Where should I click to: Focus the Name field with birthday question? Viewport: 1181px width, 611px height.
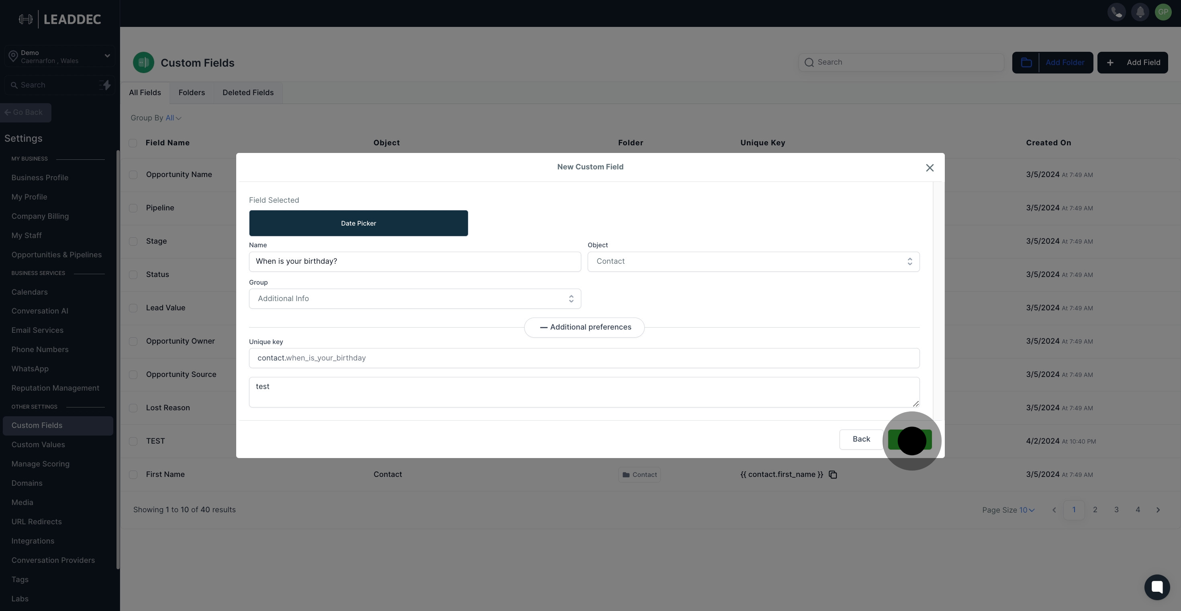pyautogui.click(x=415, y=261)
